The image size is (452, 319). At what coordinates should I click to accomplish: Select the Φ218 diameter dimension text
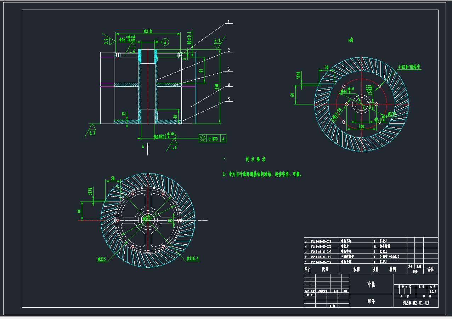[148, 32]
